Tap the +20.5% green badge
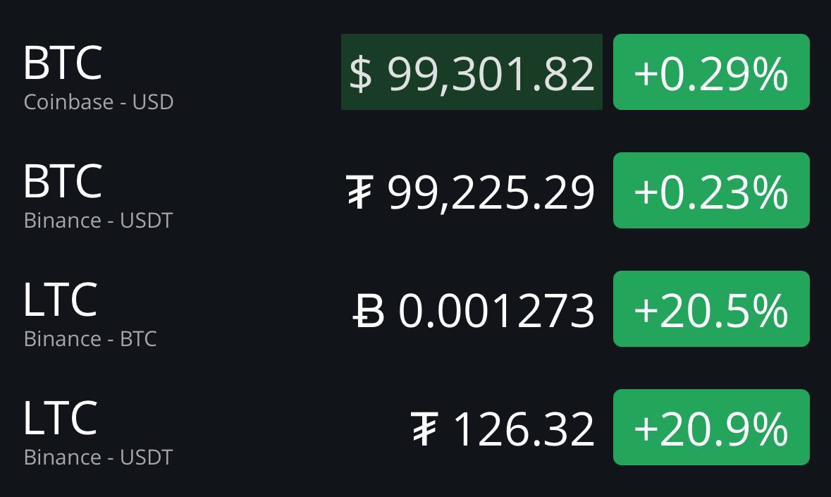 point(711,309)
